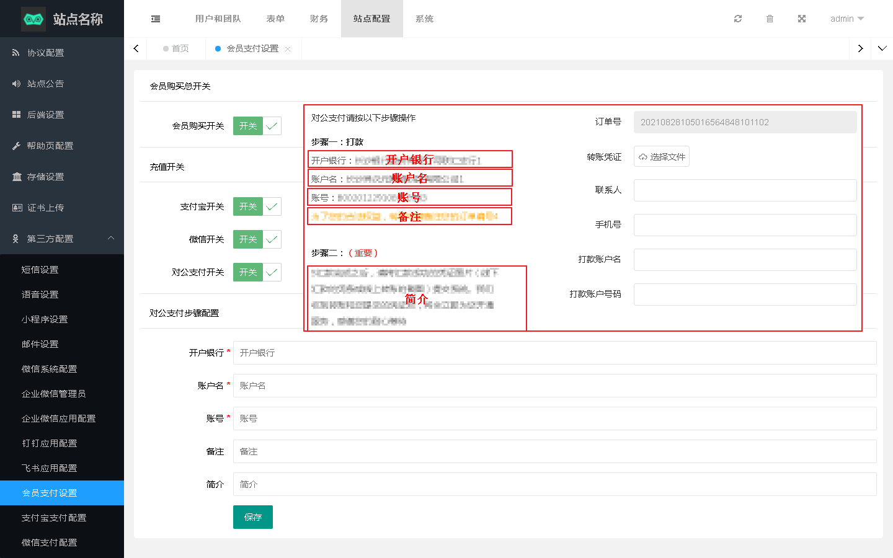
Task: Click the refresh icon in the top bar
Action: pos(738,19)
